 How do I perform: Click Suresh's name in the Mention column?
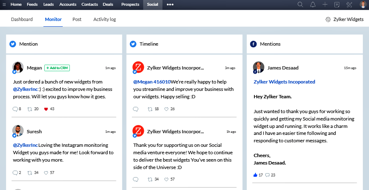tap(35, 132)
